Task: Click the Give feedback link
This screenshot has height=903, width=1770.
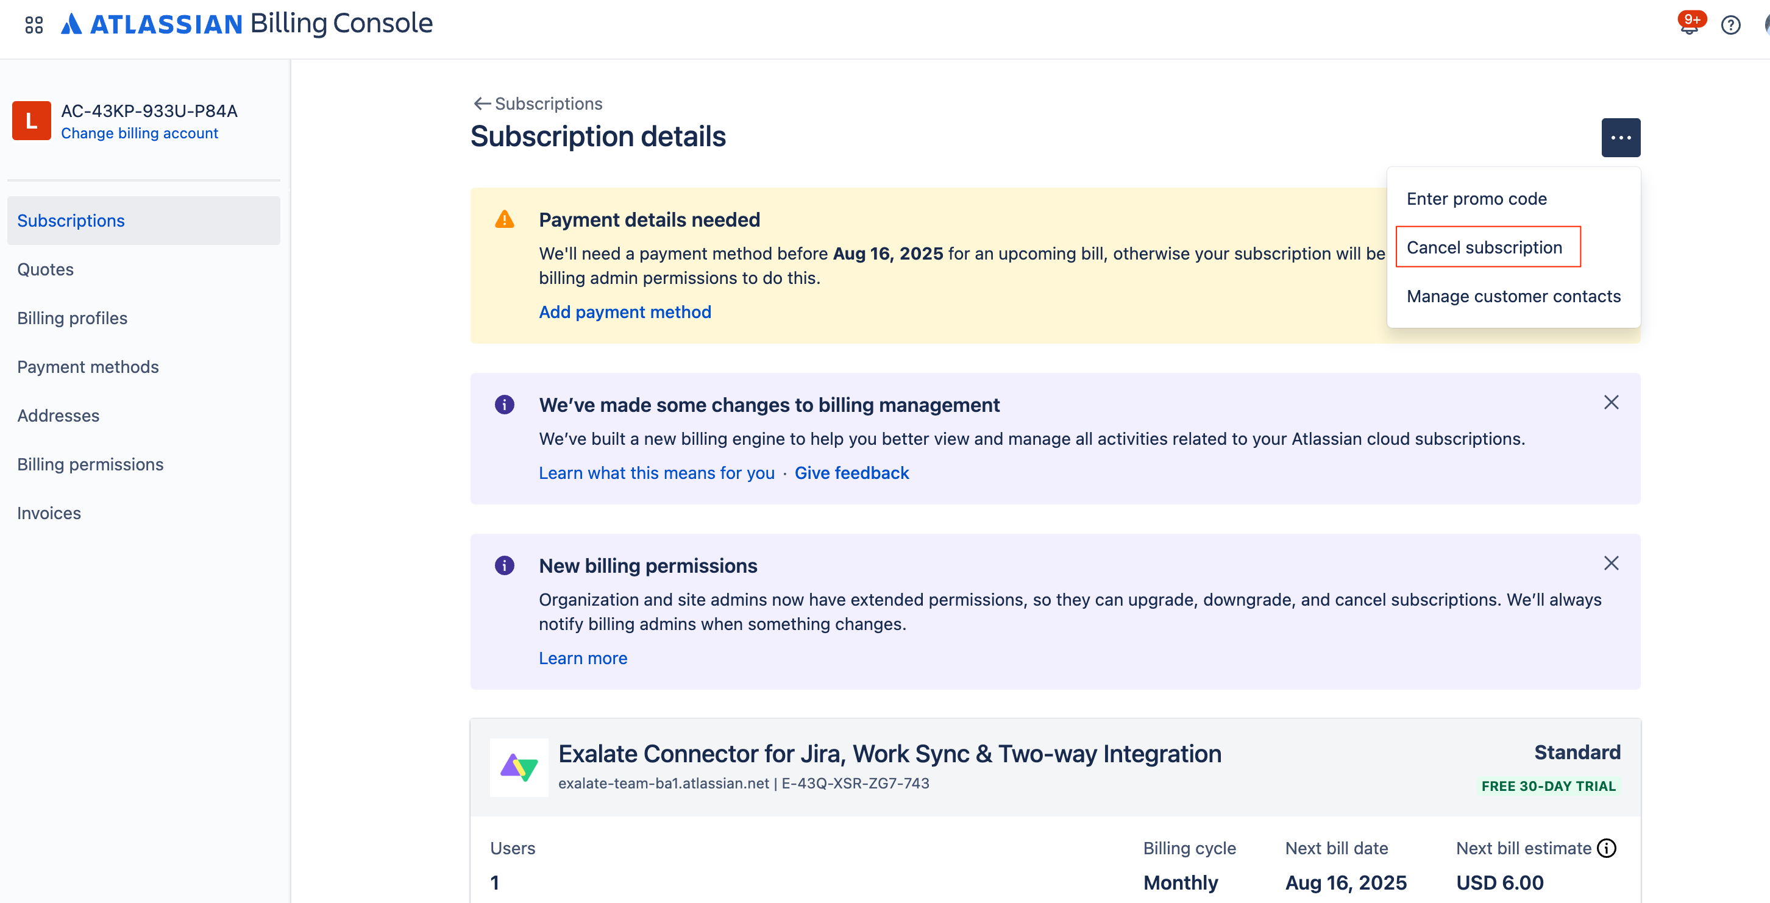Action: point(851,473)
